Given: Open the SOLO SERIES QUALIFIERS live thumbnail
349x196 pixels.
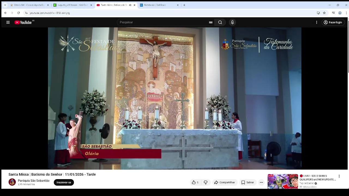Looking at the screenshot, I should point(283,181).
